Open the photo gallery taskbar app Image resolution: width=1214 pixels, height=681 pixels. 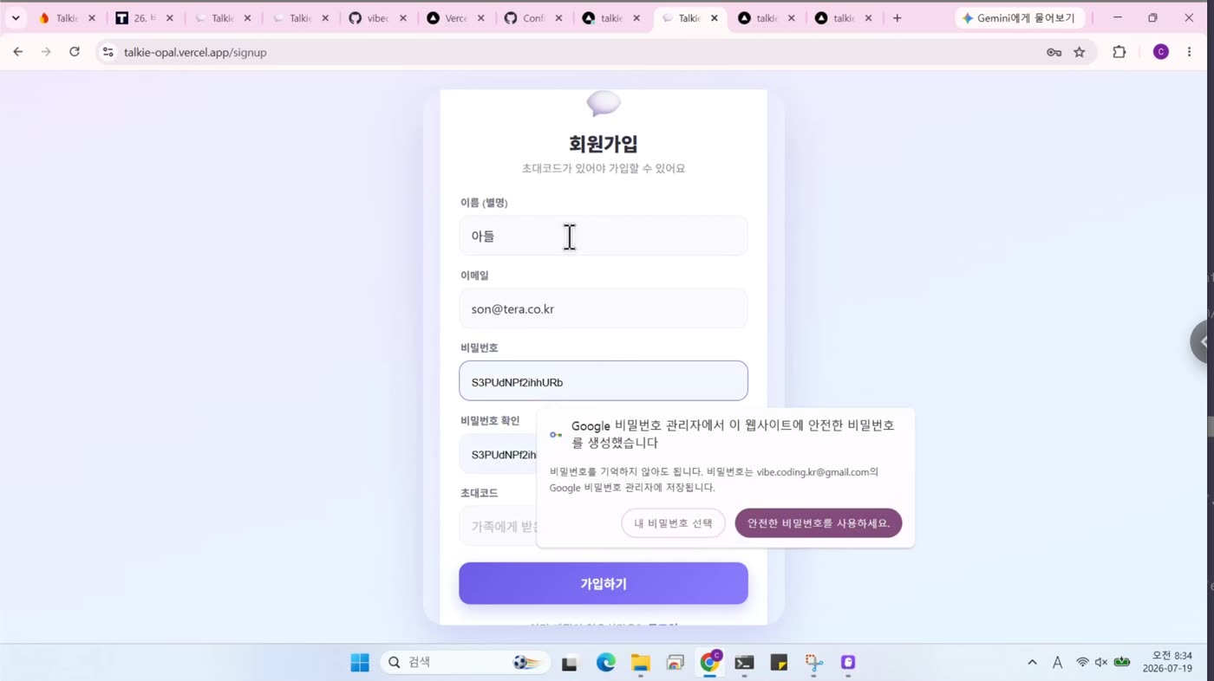tap(675, 664)
